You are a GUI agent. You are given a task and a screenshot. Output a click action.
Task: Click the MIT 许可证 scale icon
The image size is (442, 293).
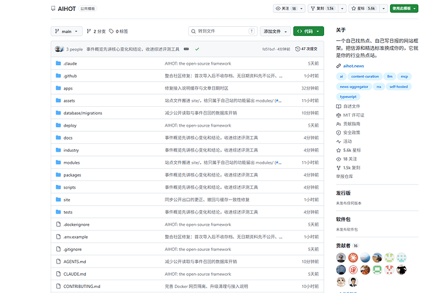pos(339,115)
